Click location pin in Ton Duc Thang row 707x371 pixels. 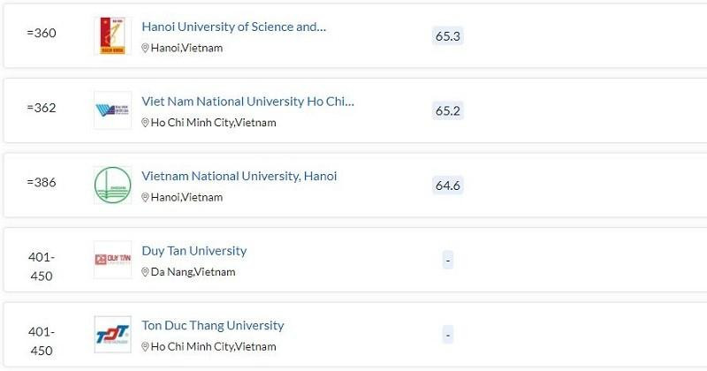(146, 347)
